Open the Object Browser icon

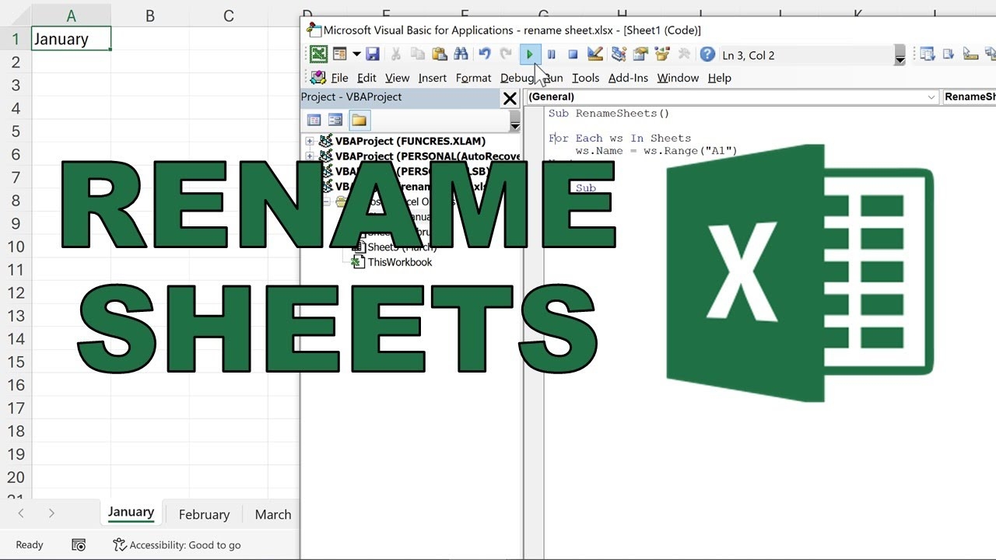point(661,54)
